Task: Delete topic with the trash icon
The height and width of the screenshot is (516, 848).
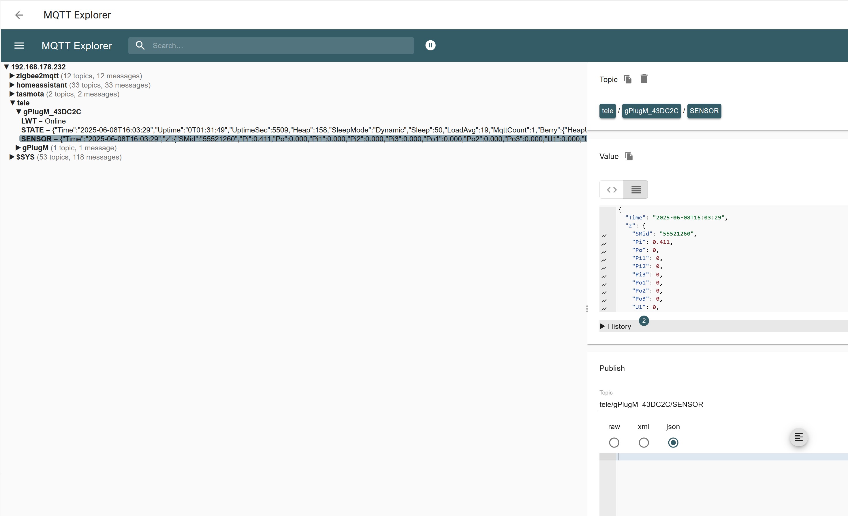Action: [x=644, y=79]
